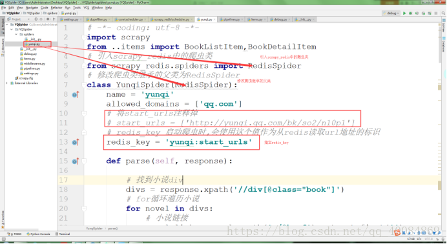
Task: Toggle tool window buttons icon in the status bar
Action: pos(3,239)
